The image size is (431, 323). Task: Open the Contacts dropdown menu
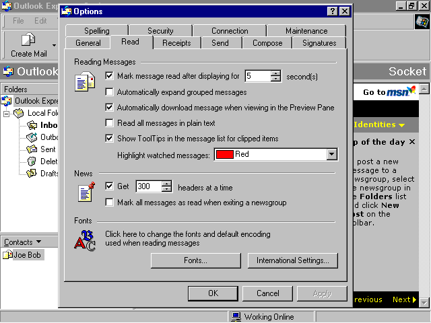pyautogui.click(x=22, y=242)
